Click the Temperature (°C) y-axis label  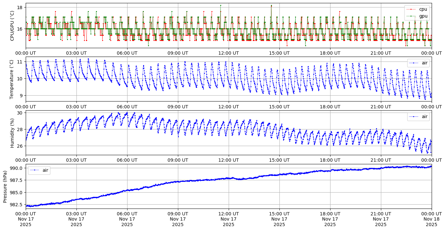[x=12, y=79]
